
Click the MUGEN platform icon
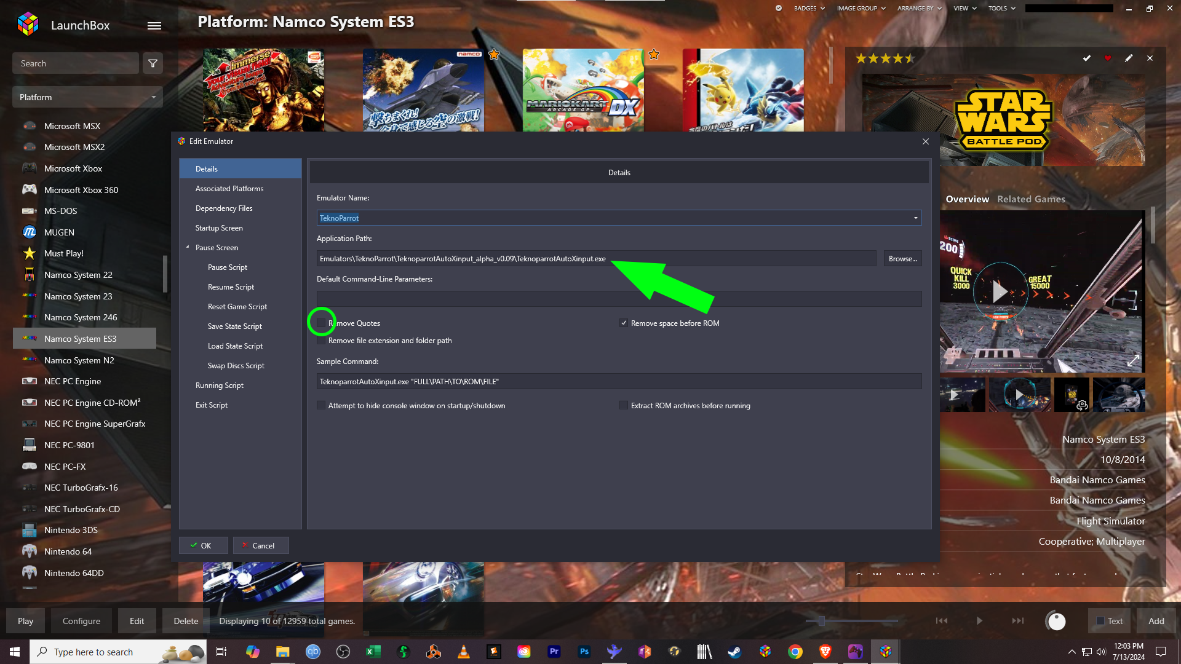(29, 232)
